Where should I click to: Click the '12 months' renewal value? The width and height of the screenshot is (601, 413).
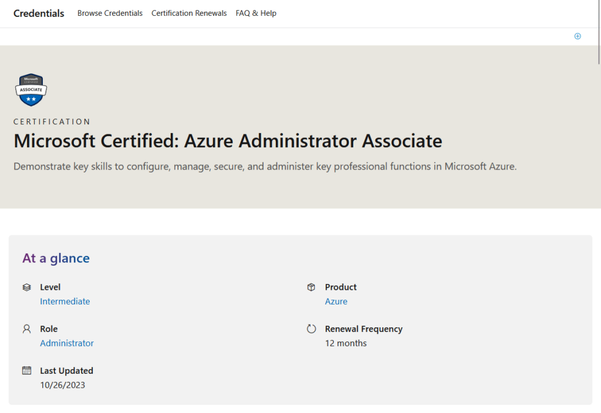[x=346, y=343]
